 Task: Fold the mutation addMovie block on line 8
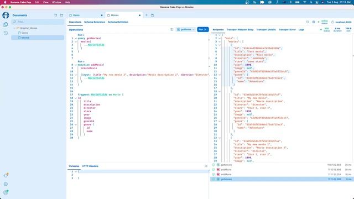76,65
